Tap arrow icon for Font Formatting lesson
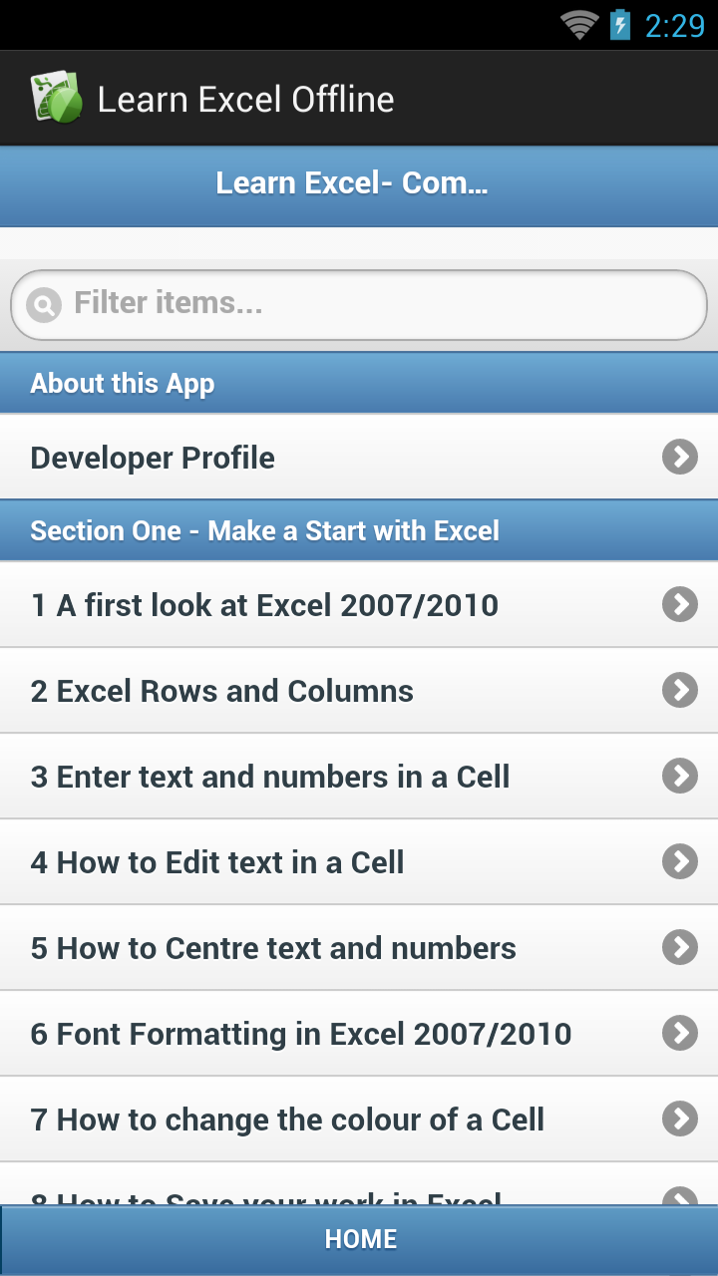The width and height of the screenshot is (718, 1276). pyautogui.click(x=680, y=1033)
